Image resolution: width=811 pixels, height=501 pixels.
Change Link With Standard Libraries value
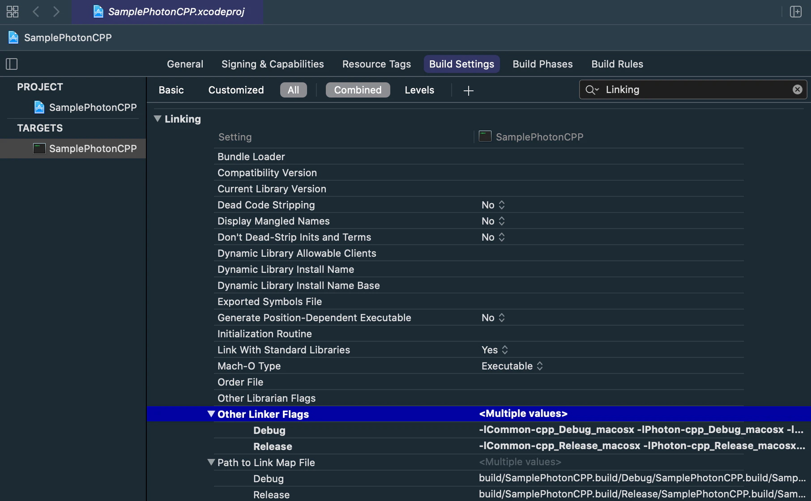tap(495, 350)
